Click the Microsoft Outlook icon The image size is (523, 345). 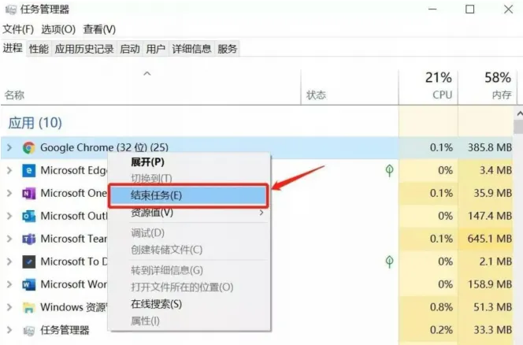[28, 216]
